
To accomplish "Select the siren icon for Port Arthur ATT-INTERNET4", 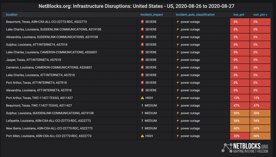I will click(x=142, y=83).
